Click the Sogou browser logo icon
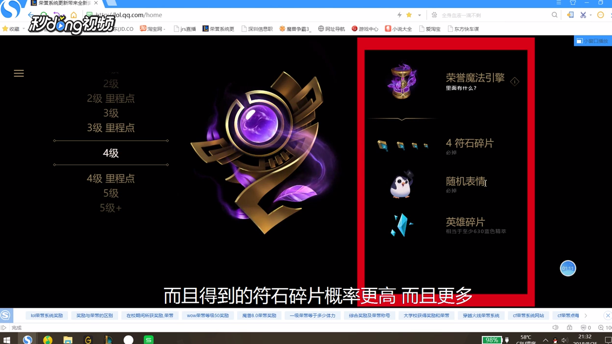 point(11,9)
